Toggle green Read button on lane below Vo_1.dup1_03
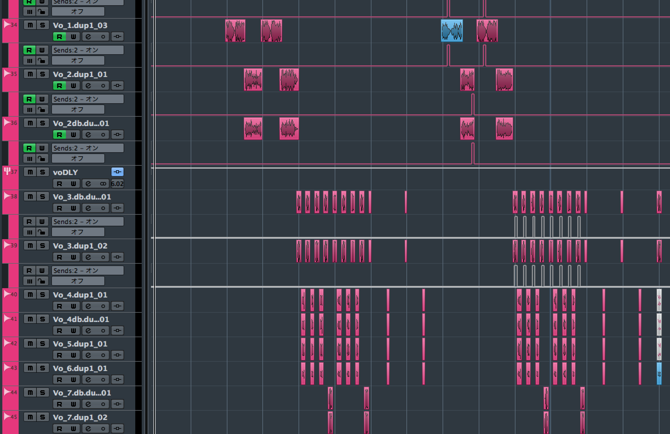This screenshot has width=670, height=434. coord(29,50)
